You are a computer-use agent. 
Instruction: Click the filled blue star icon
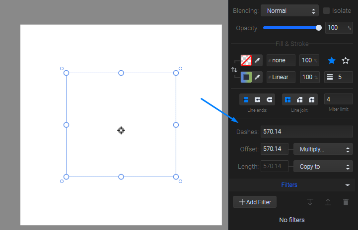tap(332, 60)
